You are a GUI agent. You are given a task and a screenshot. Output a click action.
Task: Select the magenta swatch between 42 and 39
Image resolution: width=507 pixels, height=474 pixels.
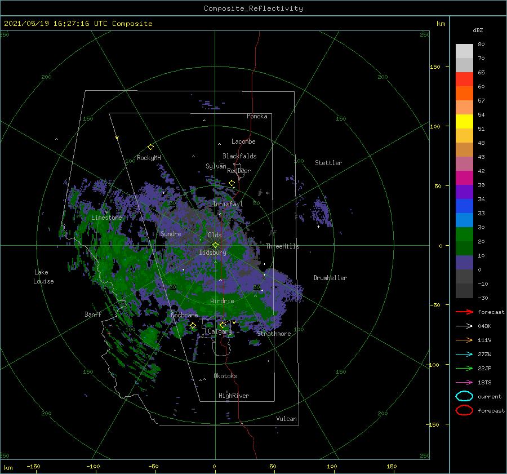pos(464,178)
